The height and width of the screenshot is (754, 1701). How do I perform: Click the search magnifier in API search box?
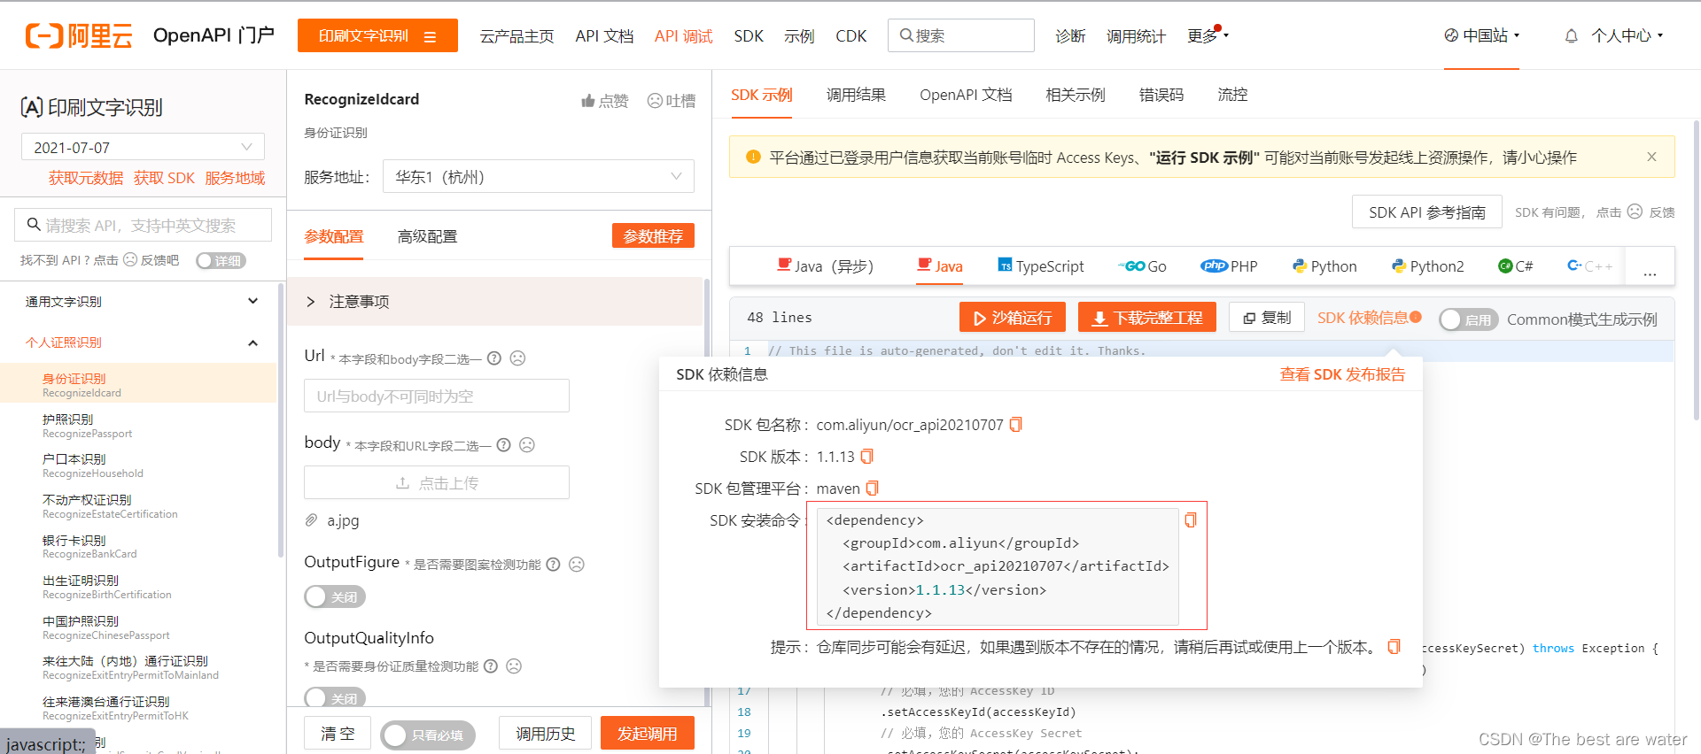[34, 225]
